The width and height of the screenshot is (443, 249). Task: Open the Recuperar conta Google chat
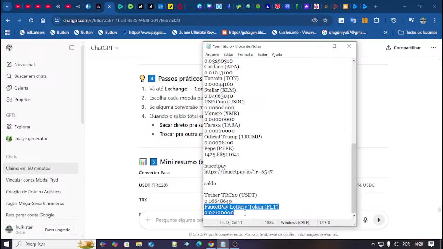click(30, 215)
